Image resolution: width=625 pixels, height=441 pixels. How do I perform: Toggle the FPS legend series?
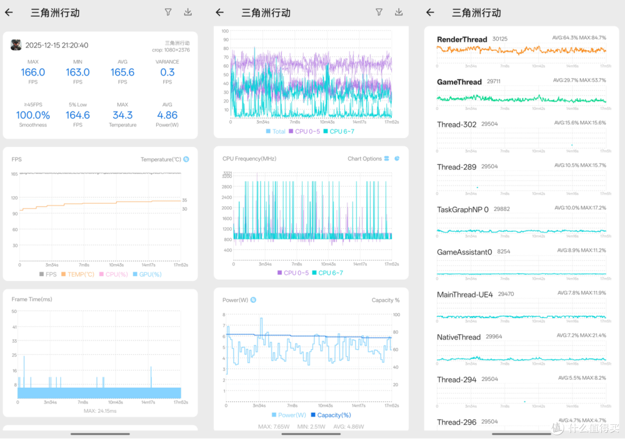[x=48, y=274]
